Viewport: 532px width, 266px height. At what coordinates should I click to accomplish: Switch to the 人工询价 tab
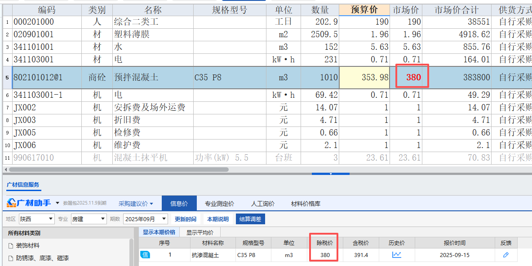click(x=263, y=203)
